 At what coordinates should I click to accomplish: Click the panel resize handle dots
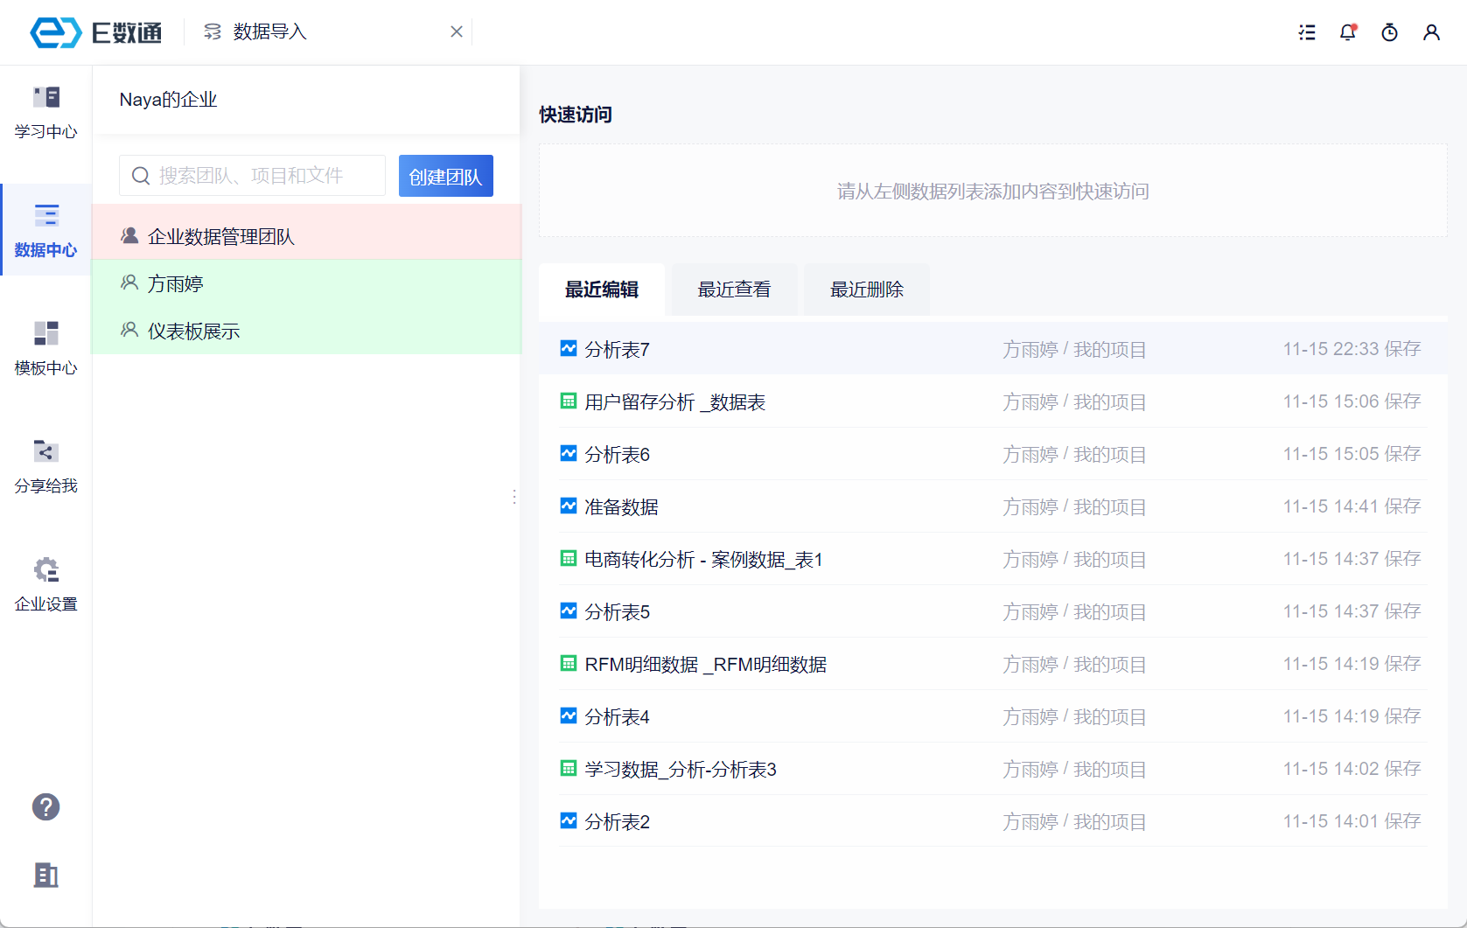(514, 497)
